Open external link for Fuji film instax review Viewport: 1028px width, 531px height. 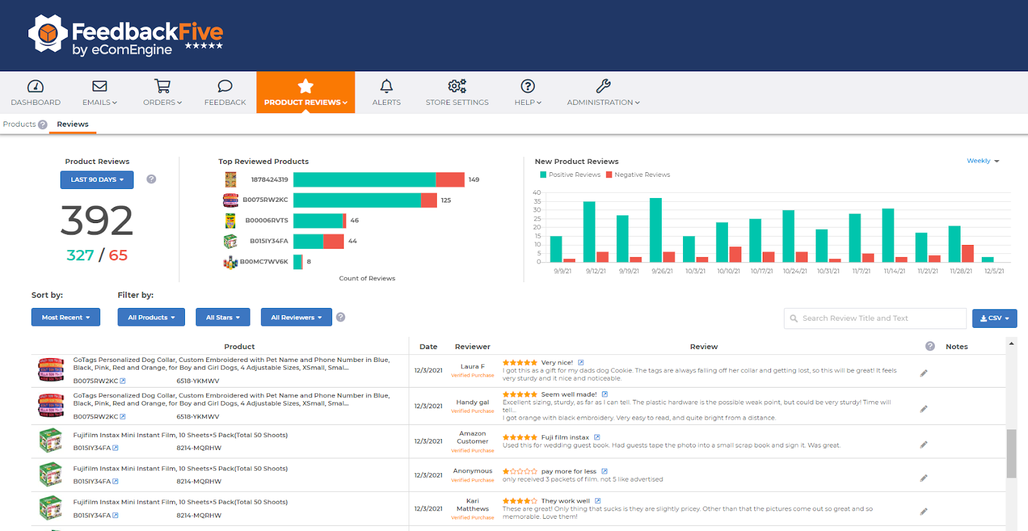point(597,437)
